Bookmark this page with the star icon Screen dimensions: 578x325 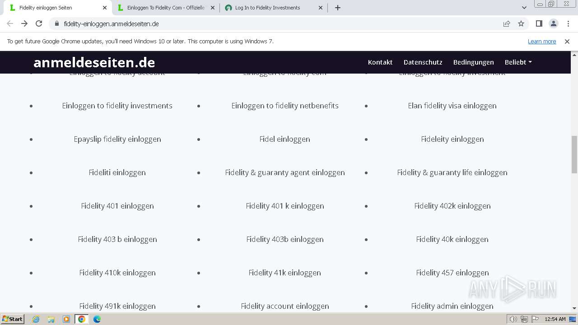(x=521, y=24)
